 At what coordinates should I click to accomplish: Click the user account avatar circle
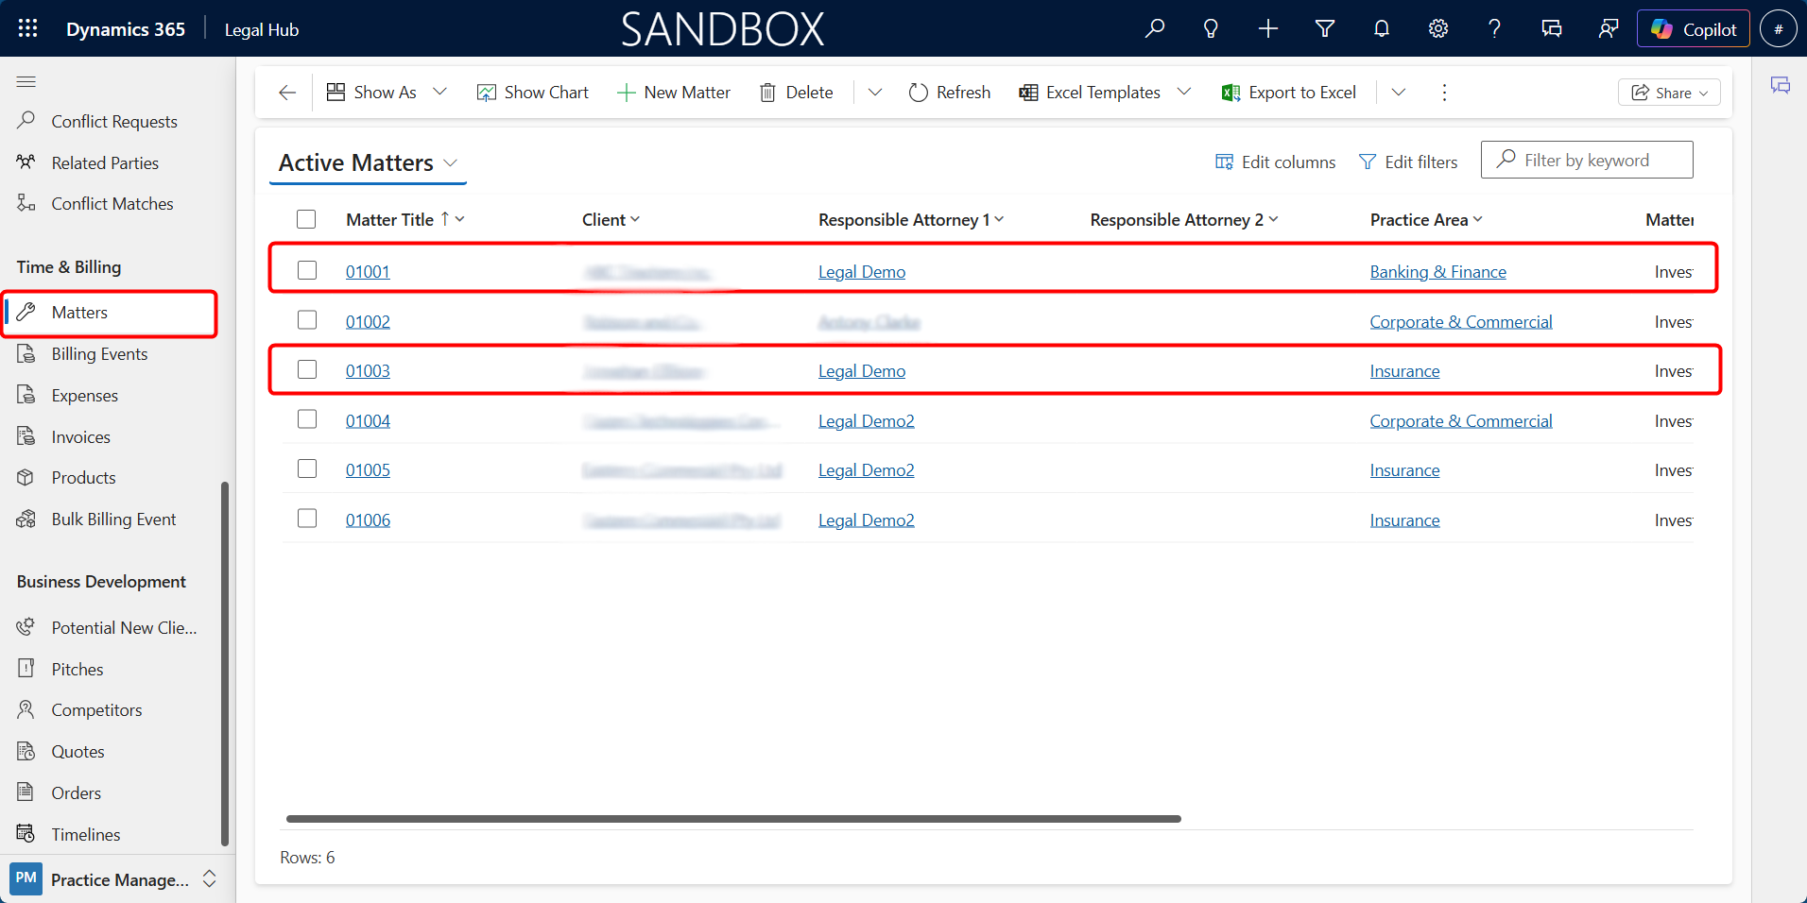pyautogui.click(x=1779, y=28)
